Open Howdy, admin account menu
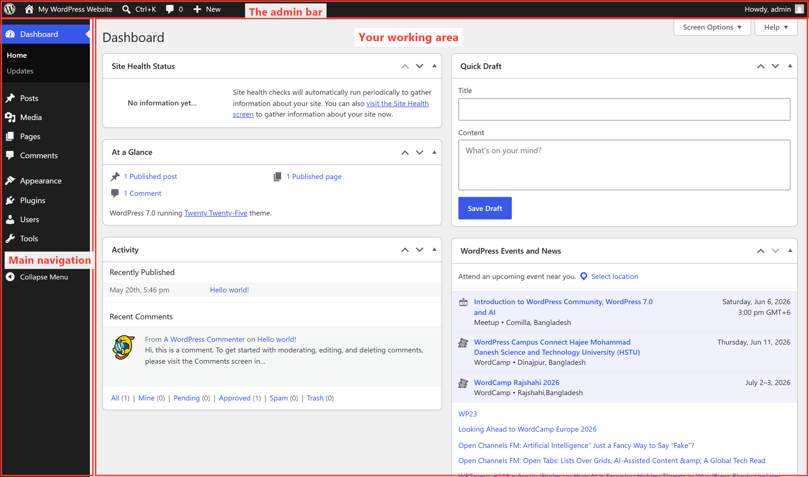The height and width of the screenshot is (477, 809). coord(774,9)
